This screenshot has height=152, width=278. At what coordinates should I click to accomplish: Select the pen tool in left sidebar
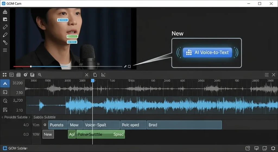tap(5, 35)
